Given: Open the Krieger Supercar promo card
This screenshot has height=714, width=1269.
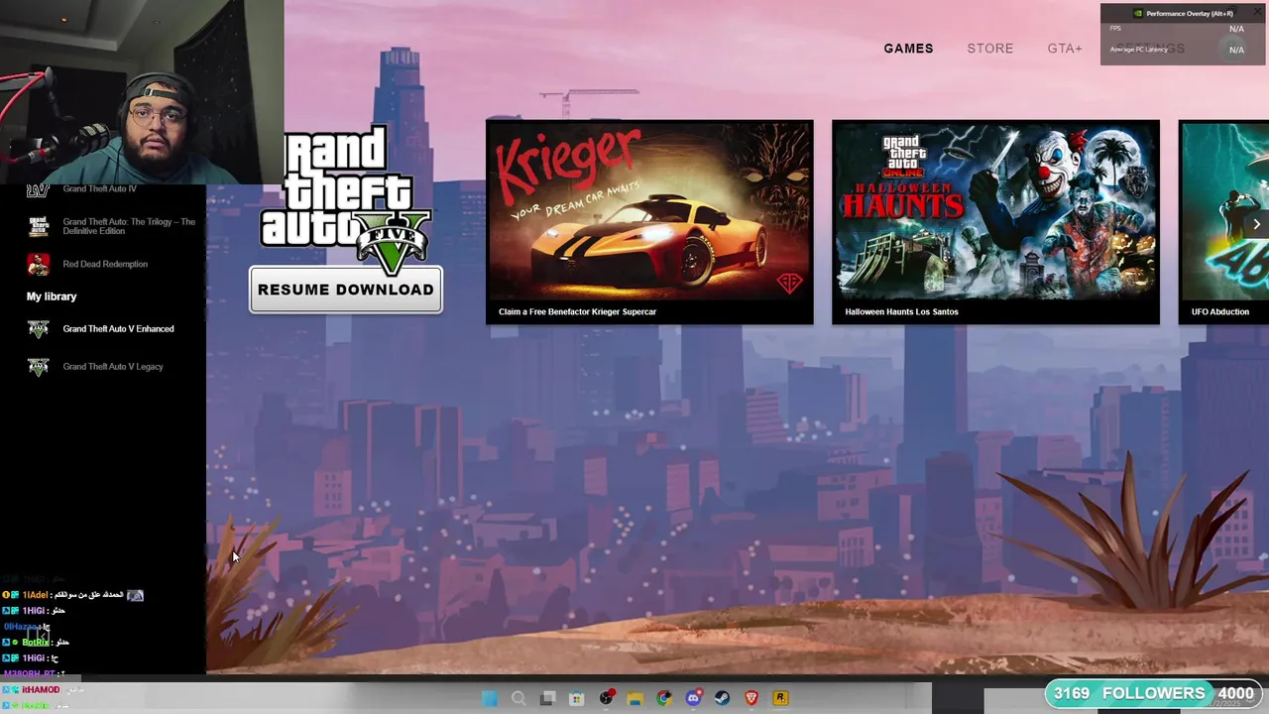Looking at the screenshot, I should coord(649,222).
